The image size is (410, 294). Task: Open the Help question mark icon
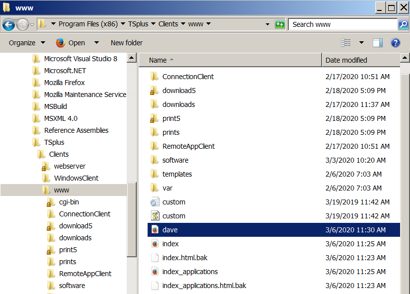396,43
